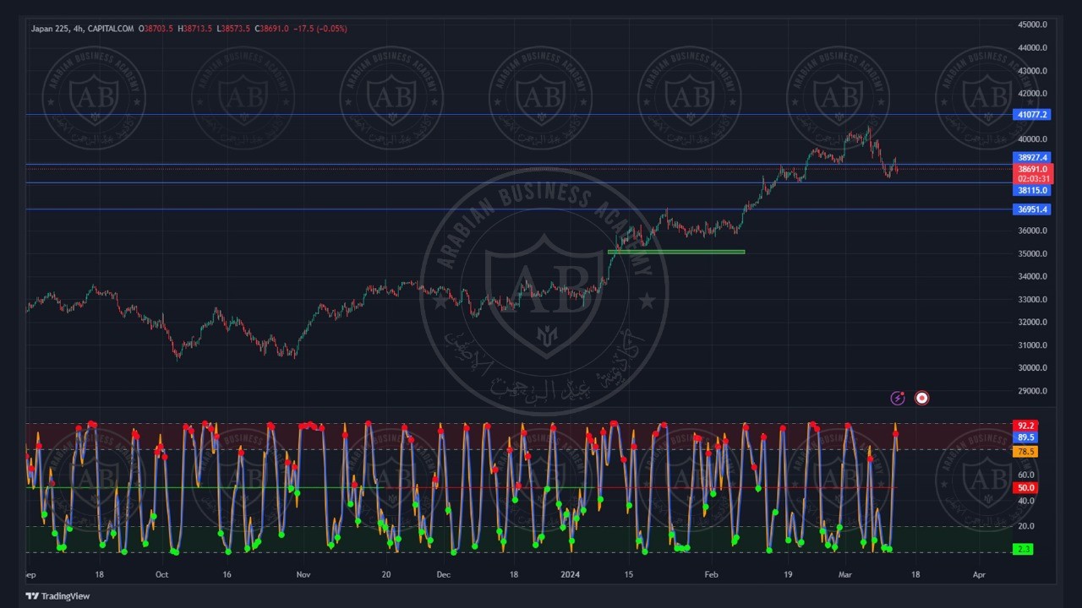Click the Japan 225 chart title

point(82,29)
